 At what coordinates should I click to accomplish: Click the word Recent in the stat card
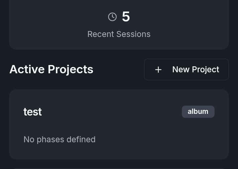point(101,34)
